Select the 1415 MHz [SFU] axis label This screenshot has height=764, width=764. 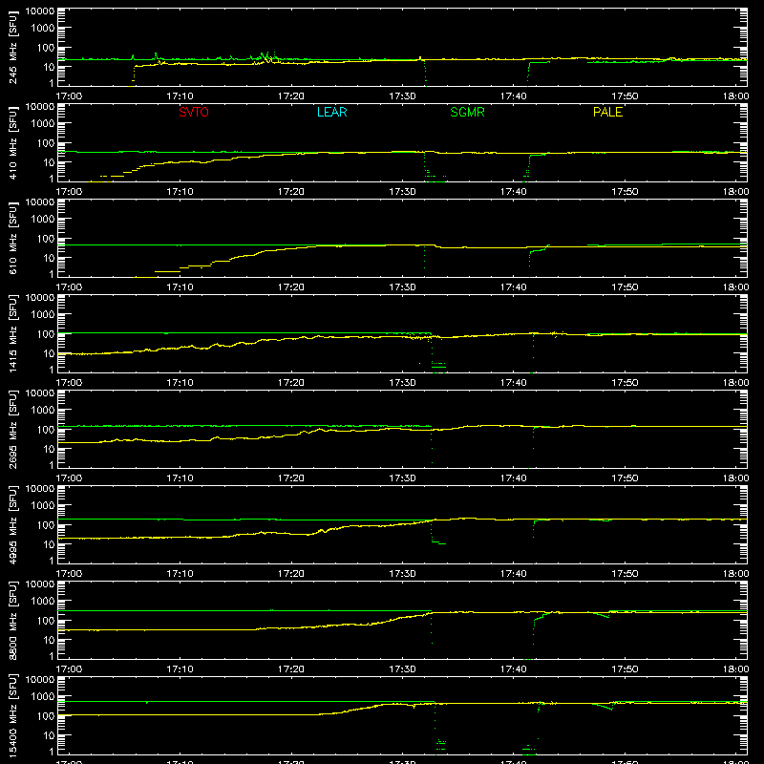[x=13, y=333]
